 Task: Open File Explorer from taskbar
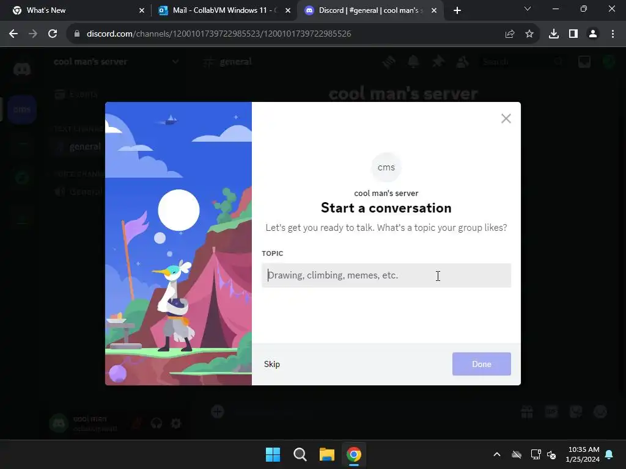(x=327, y=454)
